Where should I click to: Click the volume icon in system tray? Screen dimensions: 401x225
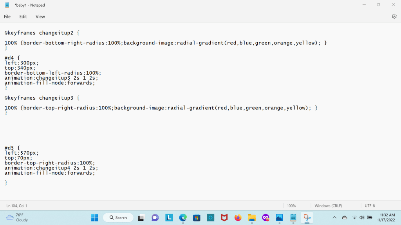pyautogui.click(x=361, y=218)
